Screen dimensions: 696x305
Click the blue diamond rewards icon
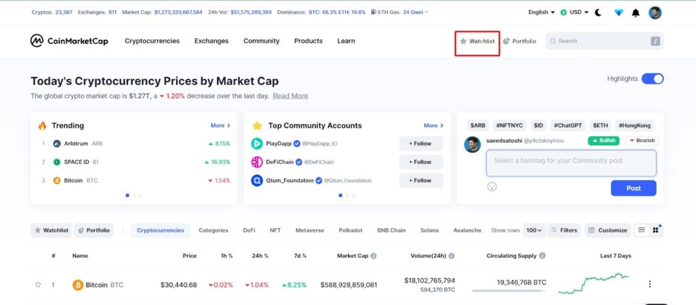(x=619, y=13)
